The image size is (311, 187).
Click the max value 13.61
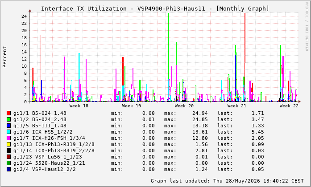(200, 132)
